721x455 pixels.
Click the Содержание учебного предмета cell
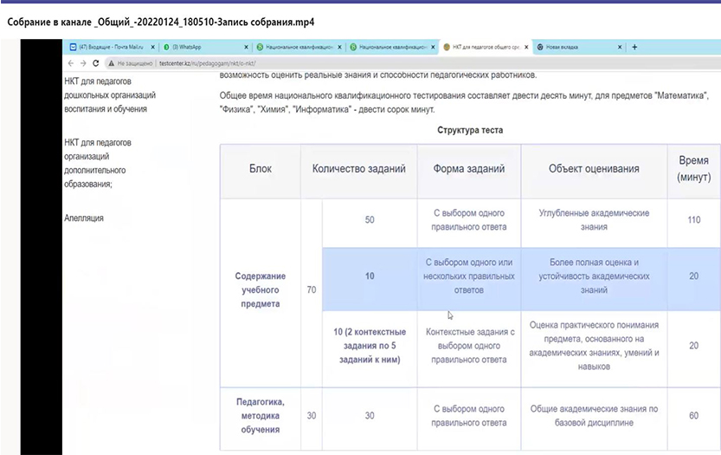point(260,290)
